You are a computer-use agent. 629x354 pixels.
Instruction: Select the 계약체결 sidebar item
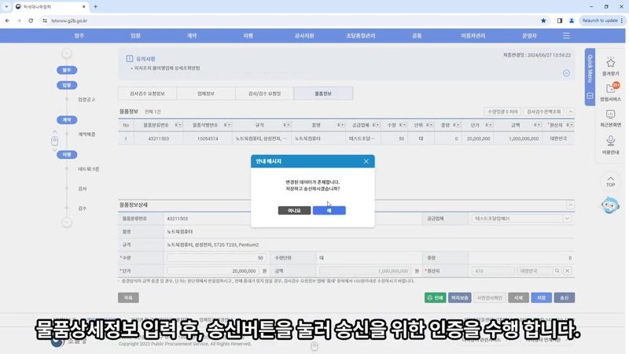(86, 135)
